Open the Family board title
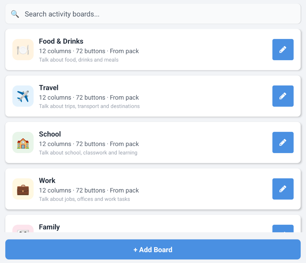This screenshot has width=306, height=263. click(x=49, y=227)
